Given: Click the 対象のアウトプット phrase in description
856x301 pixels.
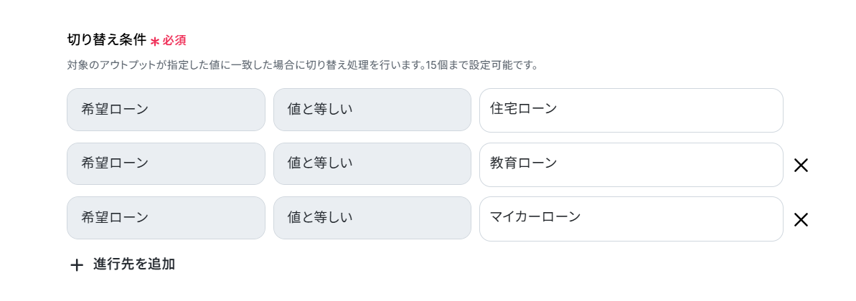Looking at the screenshot, I should [x=112, y=65].
